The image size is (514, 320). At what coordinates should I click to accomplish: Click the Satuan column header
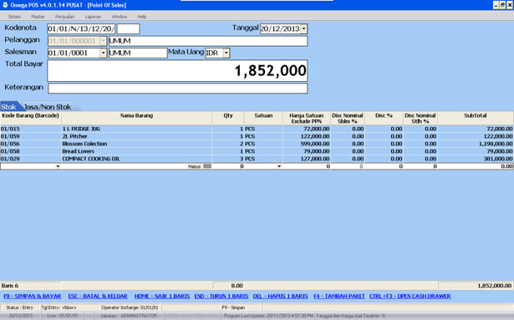coord(263,118)
